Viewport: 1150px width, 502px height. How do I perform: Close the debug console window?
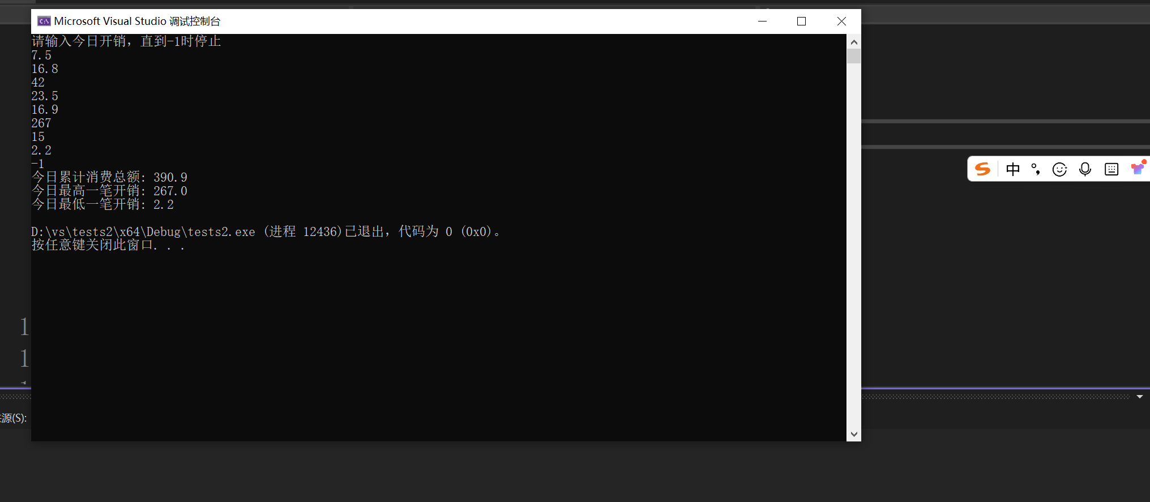click(x=841, y=22)
